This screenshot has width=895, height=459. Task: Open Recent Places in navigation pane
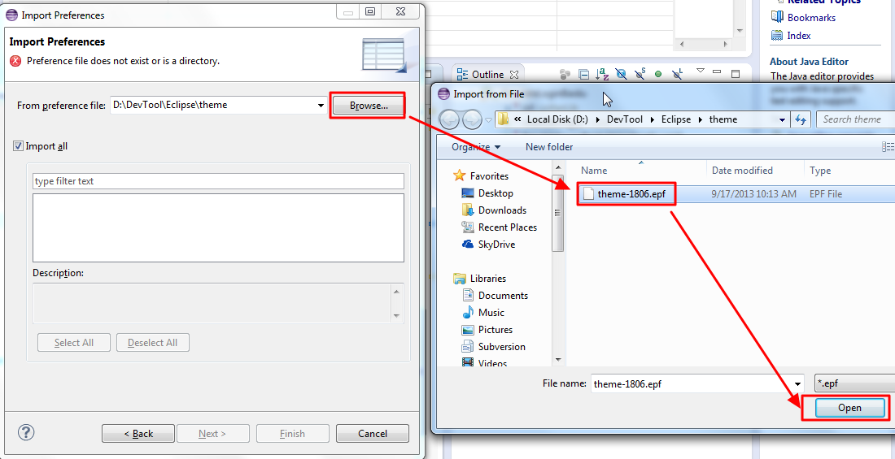tap(508, 227)
